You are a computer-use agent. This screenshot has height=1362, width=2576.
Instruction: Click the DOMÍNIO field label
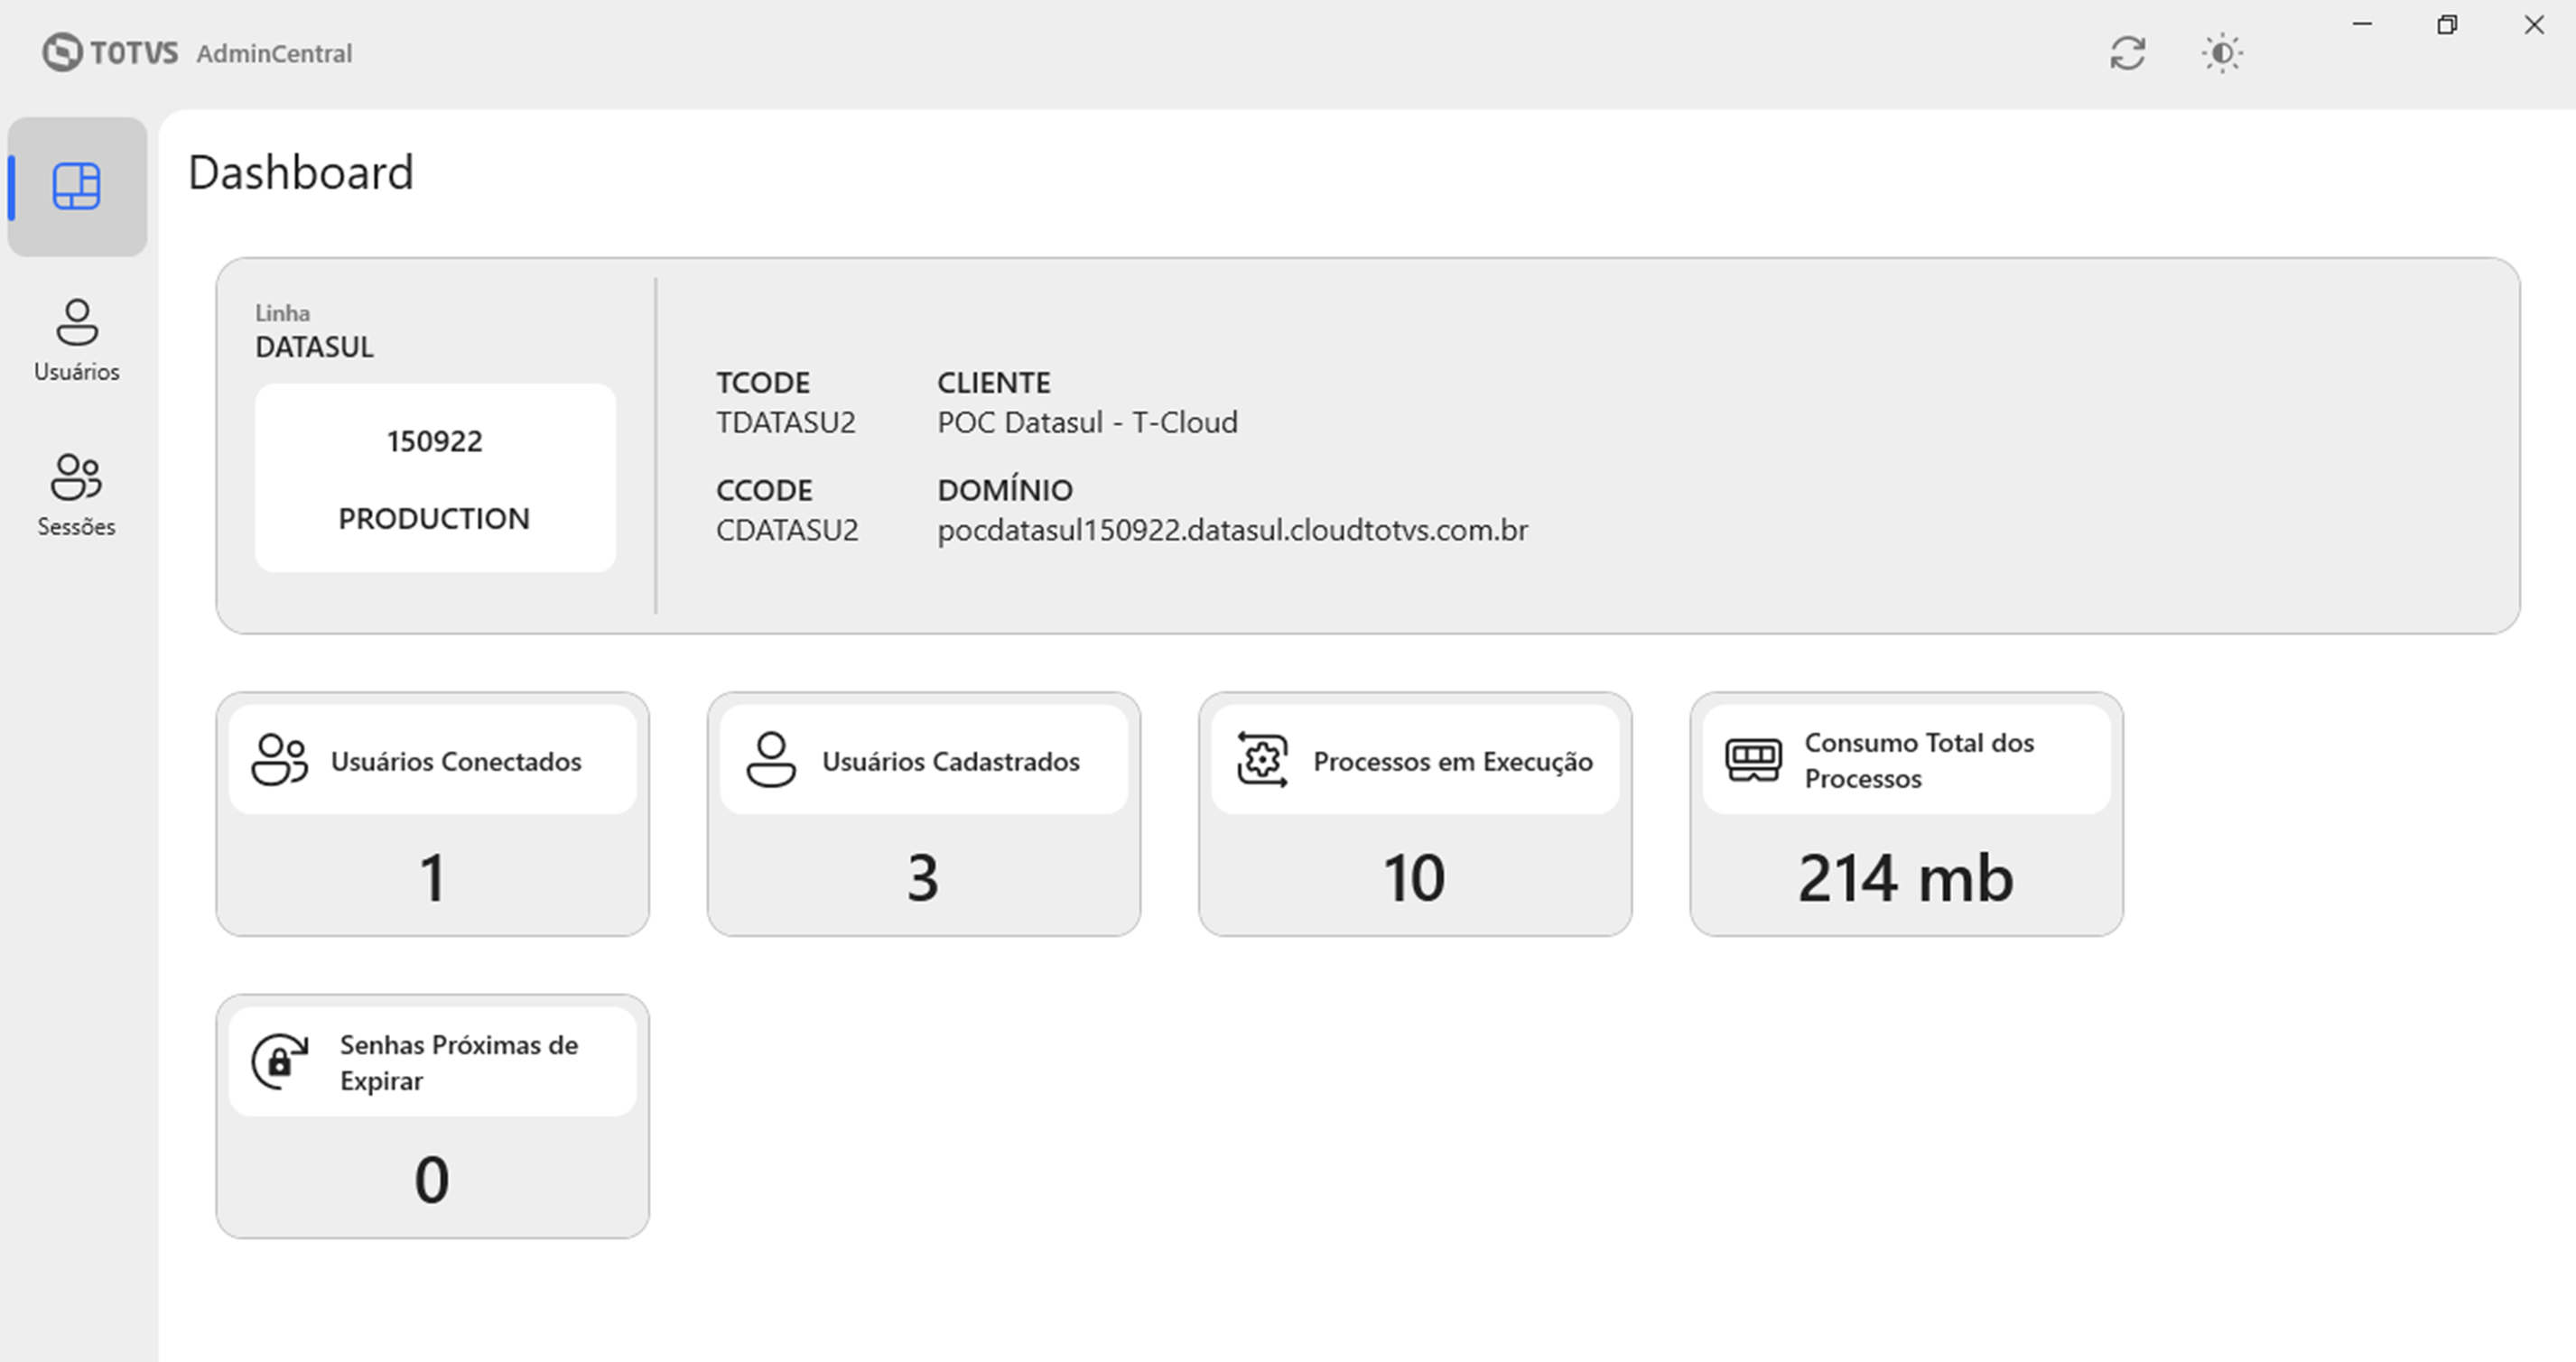tap(1005, 489)
